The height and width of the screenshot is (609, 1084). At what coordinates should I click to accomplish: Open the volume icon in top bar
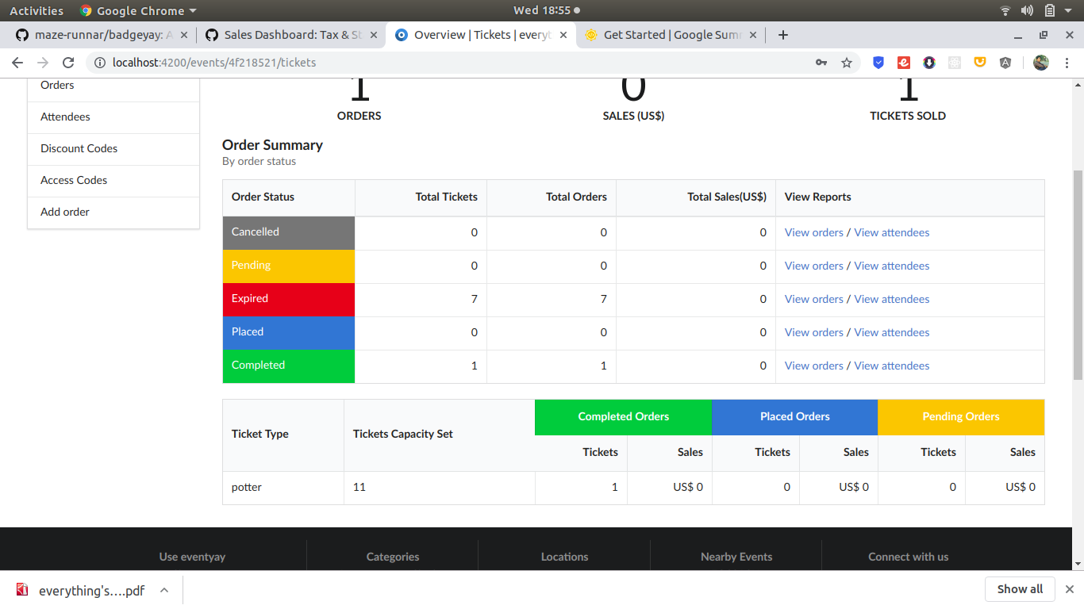(x=1027, y=10)
